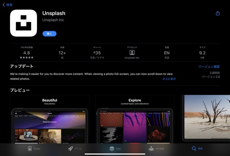Screen dimensions: 230x156
Task: Open the Explore curated topics preview
Action: [x=135, y=119]
